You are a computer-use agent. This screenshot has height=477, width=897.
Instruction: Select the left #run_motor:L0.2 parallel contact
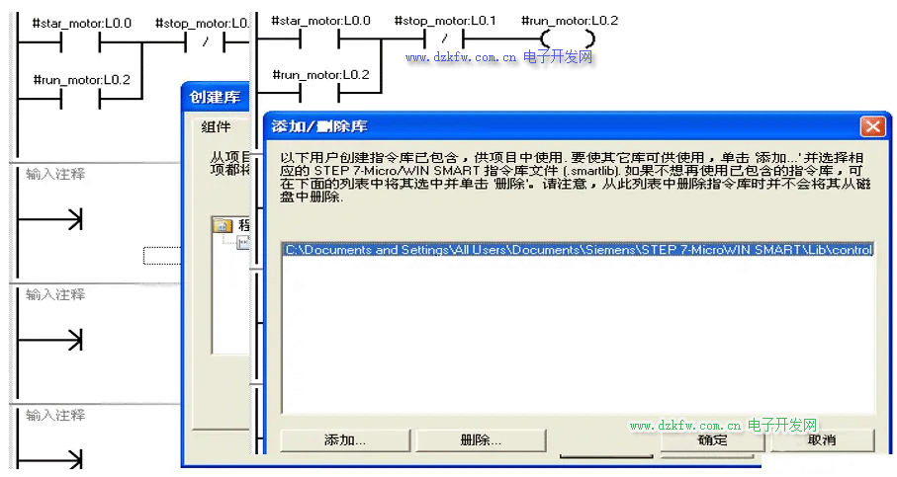coord(80,99)
